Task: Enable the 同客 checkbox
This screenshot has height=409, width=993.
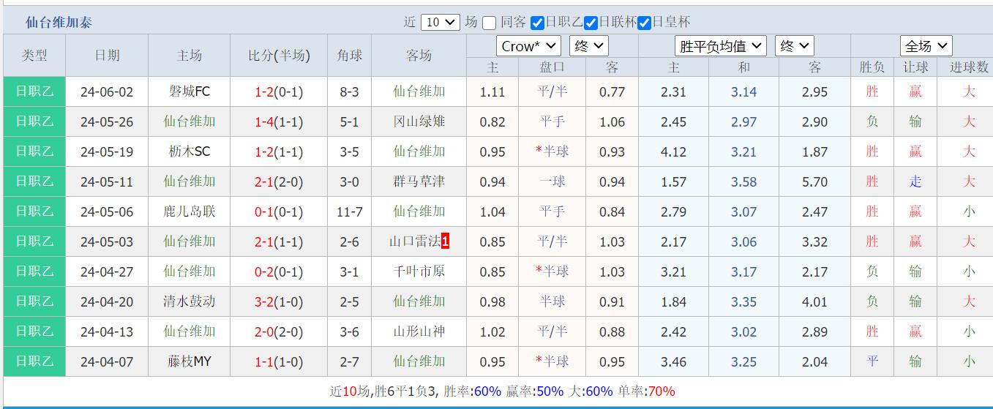Action: coord(490,23)
